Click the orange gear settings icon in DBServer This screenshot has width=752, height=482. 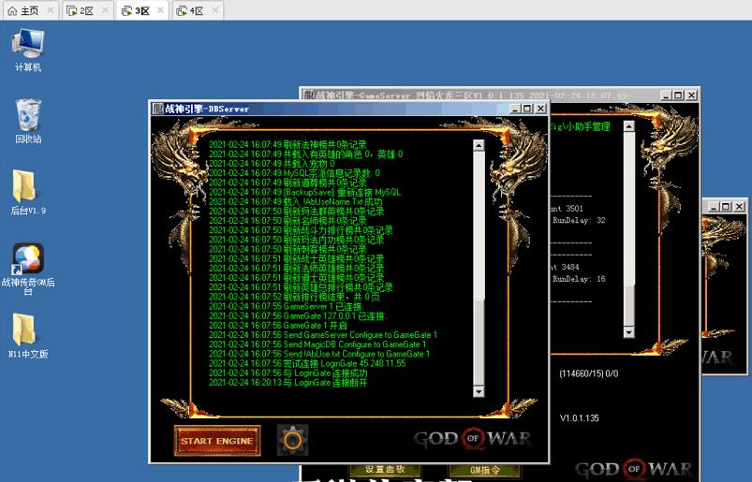coord(292,440)
